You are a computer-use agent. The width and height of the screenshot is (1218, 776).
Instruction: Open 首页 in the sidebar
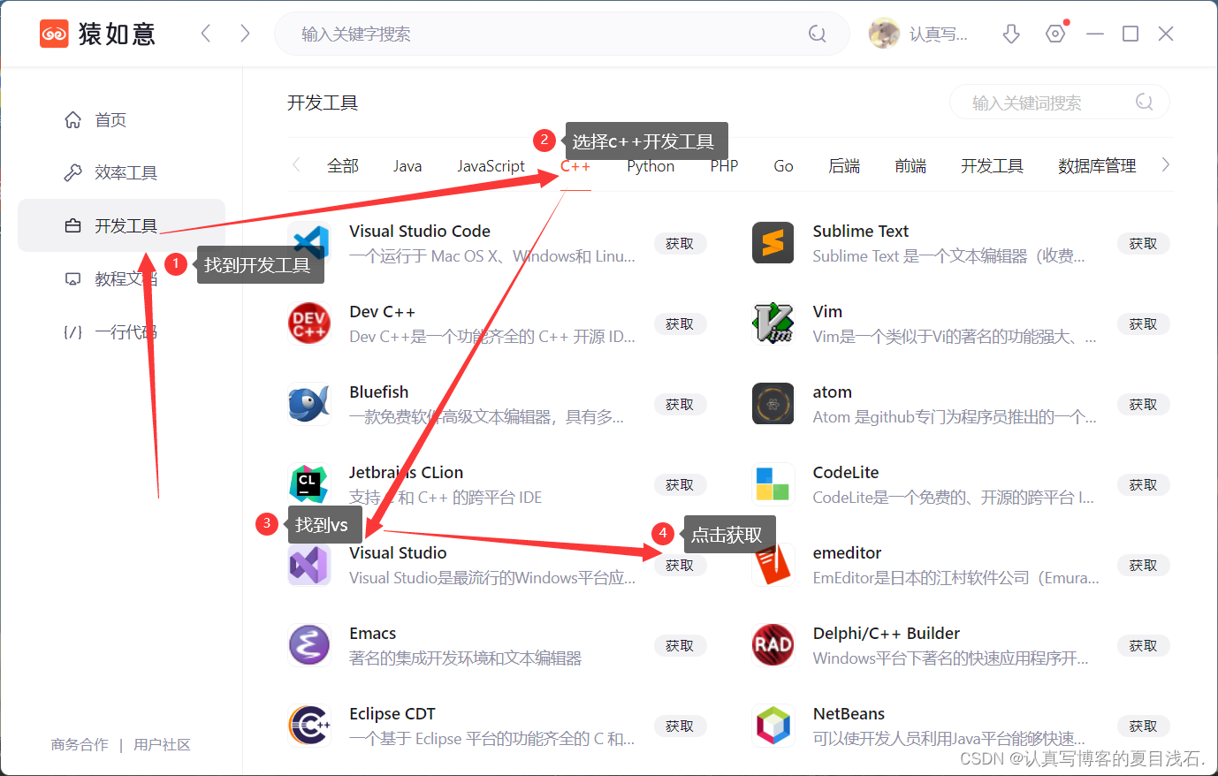(121, 120)
